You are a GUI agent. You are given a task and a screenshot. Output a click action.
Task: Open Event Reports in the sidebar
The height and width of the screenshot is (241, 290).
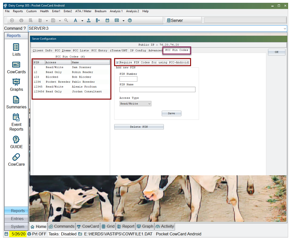click(16, 122)
